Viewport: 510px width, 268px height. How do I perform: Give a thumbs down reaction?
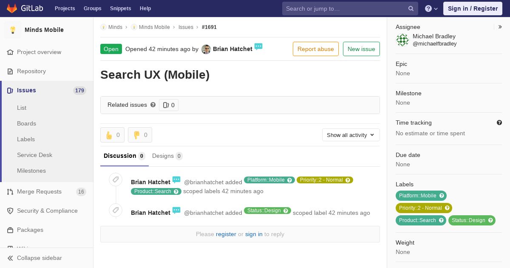click(x=140, y=135)
